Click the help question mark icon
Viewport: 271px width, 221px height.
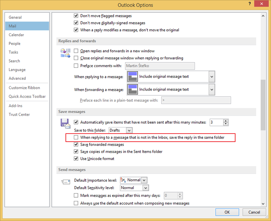tap(250, 4)
